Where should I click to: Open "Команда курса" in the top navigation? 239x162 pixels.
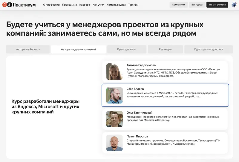click(x=116, y=5)
